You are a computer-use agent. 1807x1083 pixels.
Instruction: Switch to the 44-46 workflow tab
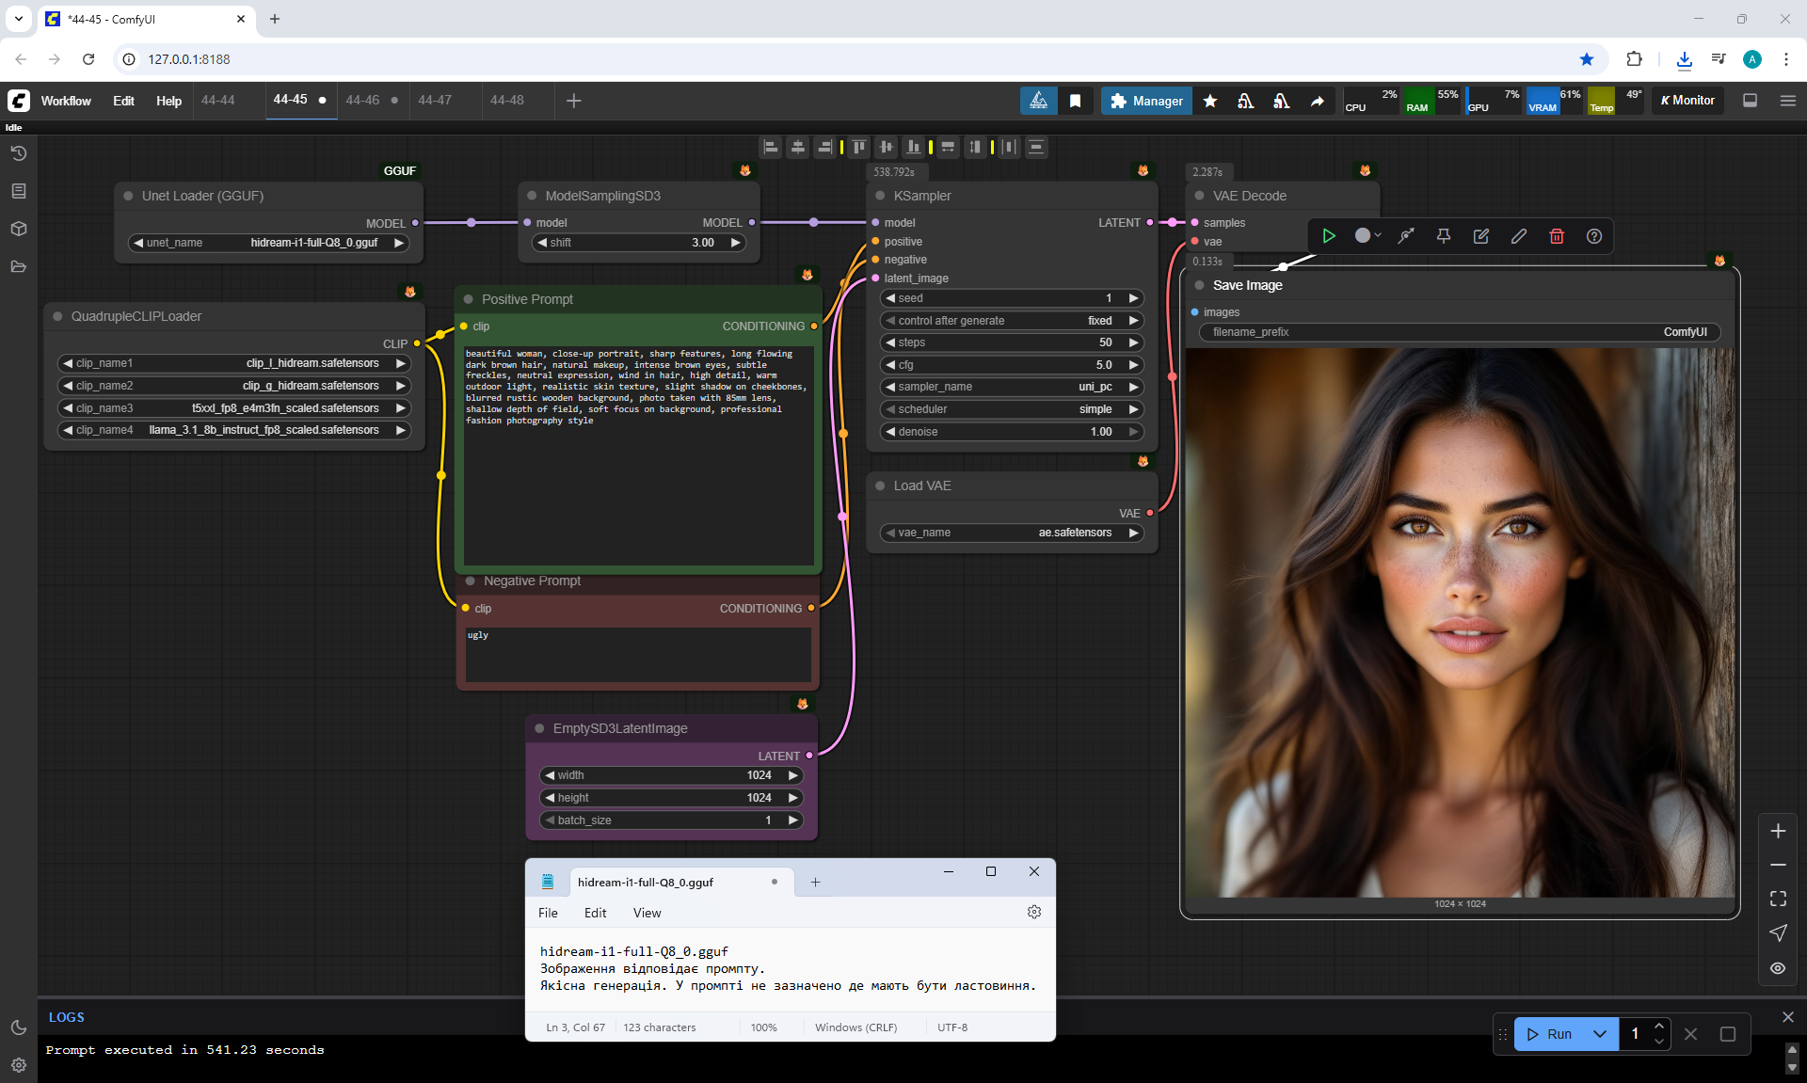(362, 100)
